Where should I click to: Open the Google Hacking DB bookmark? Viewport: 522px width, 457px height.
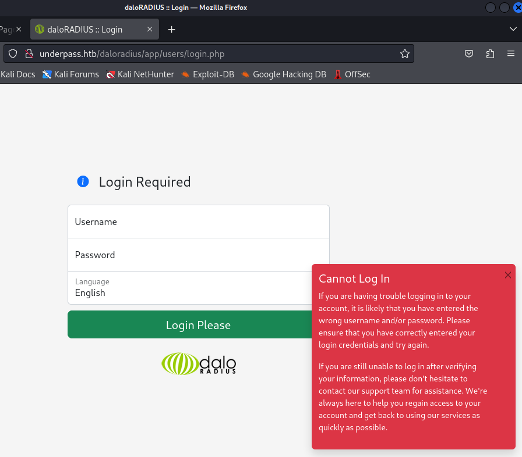click(284, 74)
